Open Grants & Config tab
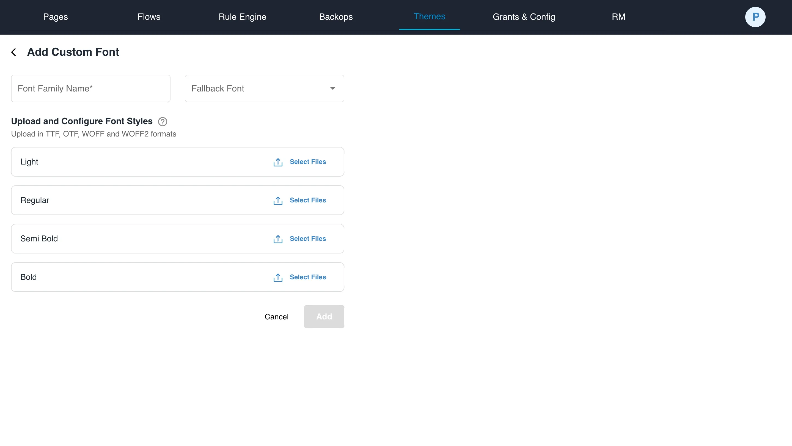Viewport: 792px width, 446px height. 524,17
